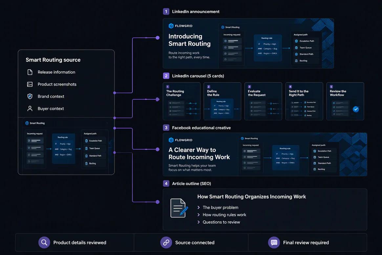Expand How routing rules work chevron
Viewport: 382px width, 255px height.
(x=199, y=215)
